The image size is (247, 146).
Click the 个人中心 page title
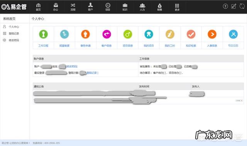tap(38, 19)
